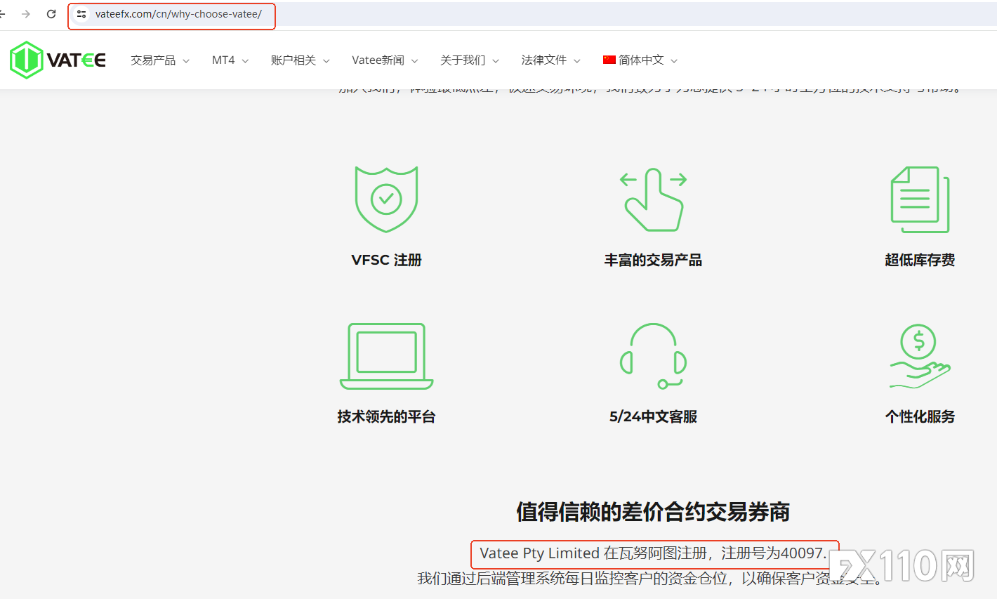Go forward with browser arrow
This screenshot has height=599, width=997.
click(x=26, y=14)
